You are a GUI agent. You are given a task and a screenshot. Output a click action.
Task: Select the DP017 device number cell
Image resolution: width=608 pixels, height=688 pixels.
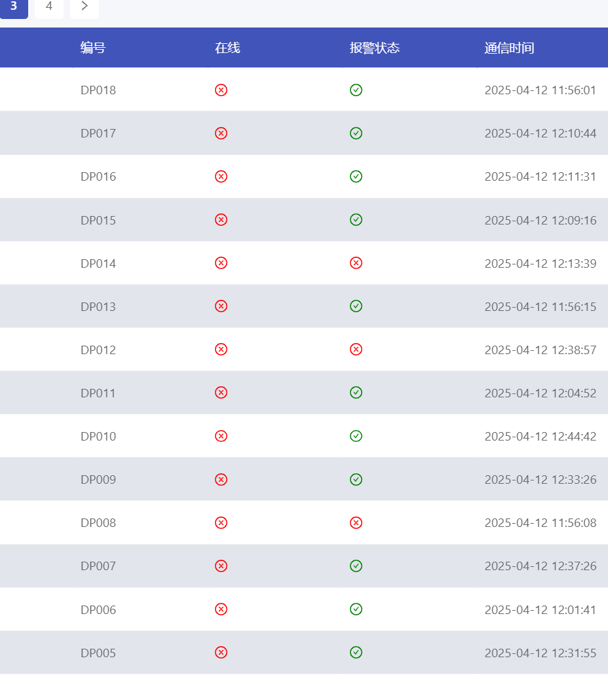click(x=98, y=133)
